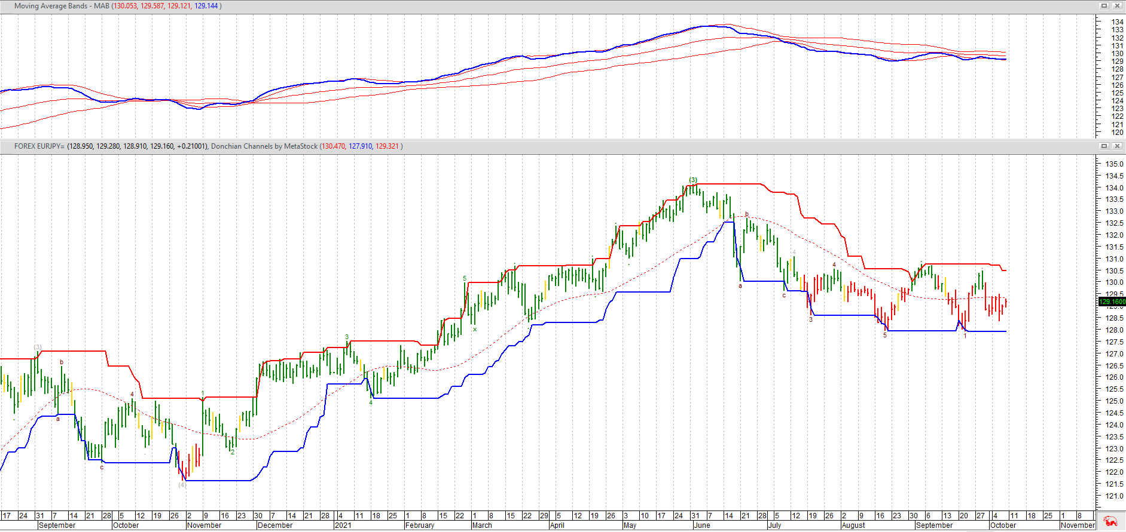Select the red upper Donchian channel line
The width and height of the screenshot is (1126, 532).
pos(730,184)
